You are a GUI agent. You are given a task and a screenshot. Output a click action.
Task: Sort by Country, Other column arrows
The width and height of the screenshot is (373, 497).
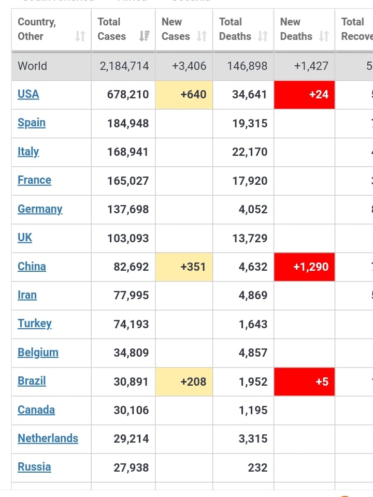point(80,36)
